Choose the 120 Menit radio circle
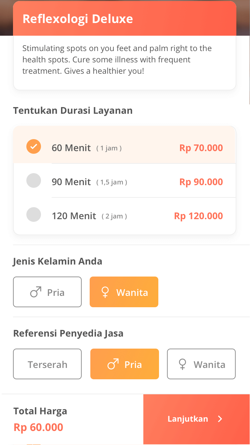The width and height of the screenshot is (250, 445). pyautogui.click(x=34, y=214)
